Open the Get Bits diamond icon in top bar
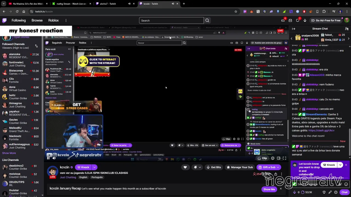351x197 pixels. (x=305, y=21)
